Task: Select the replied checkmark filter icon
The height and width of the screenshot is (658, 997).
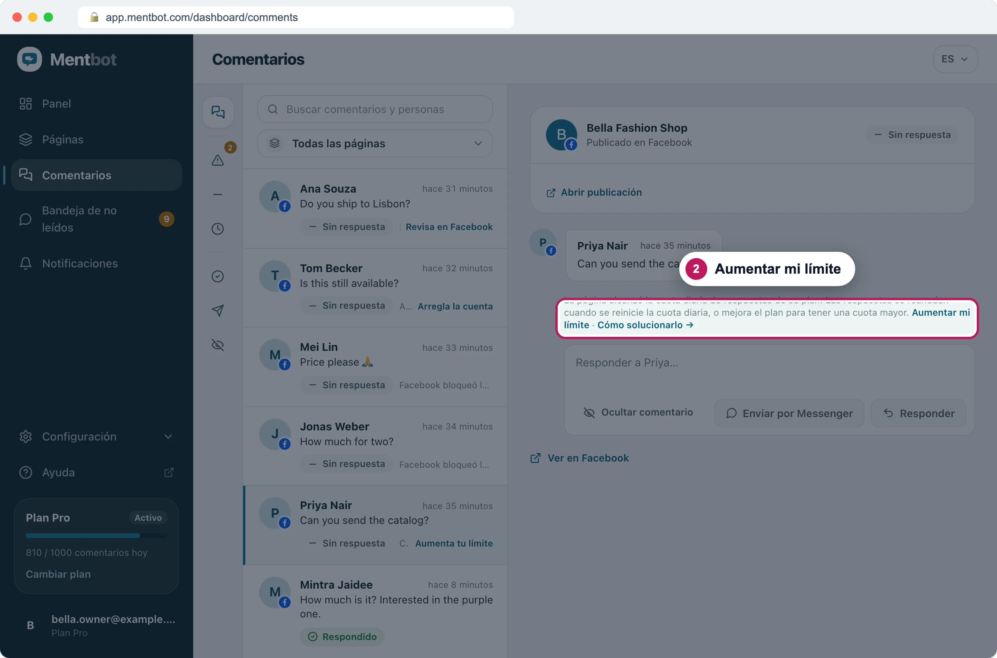Action: [x=218, y=276]
